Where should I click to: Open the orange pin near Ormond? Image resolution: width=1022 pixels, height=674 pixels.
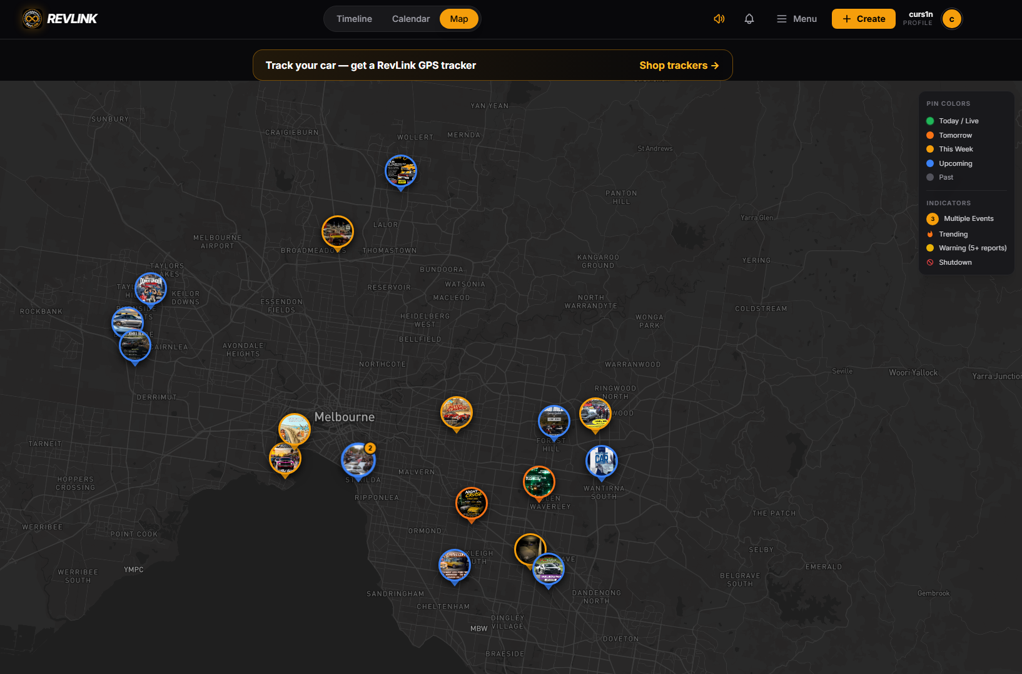[x=472, y=503]
